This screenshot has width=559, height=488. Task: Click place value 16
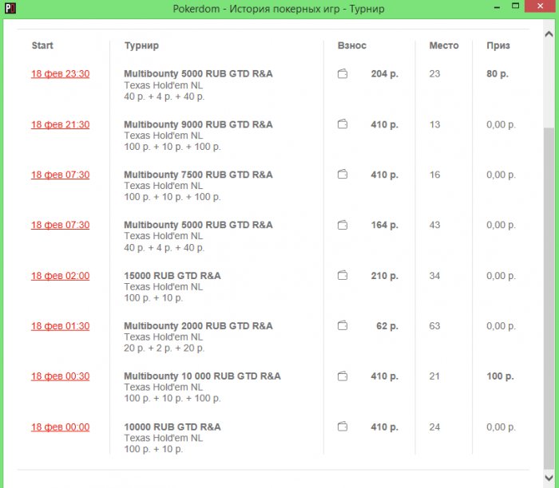click(434, 175)
